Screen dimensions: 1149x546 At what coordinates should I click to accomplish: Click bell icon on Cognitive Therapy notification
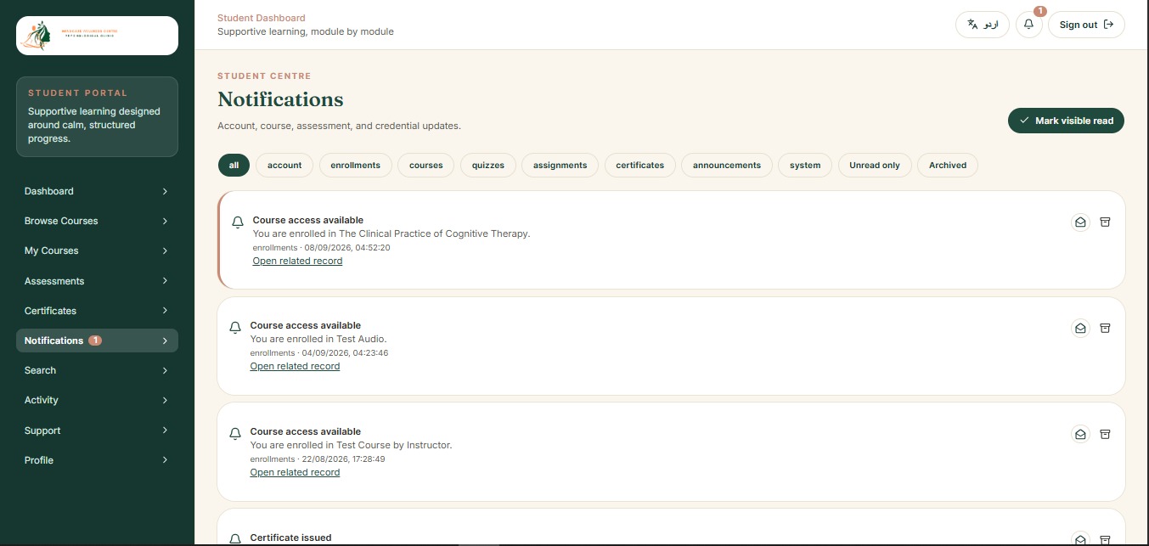click(x=238, y=222)
